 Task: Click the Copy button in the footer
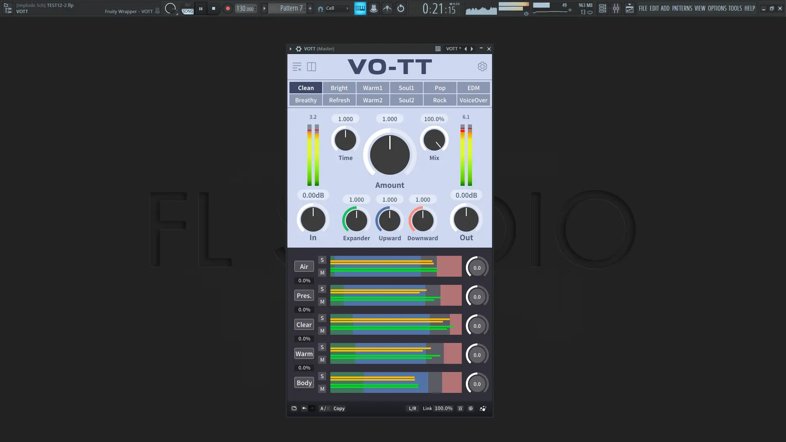click(339, 408)
